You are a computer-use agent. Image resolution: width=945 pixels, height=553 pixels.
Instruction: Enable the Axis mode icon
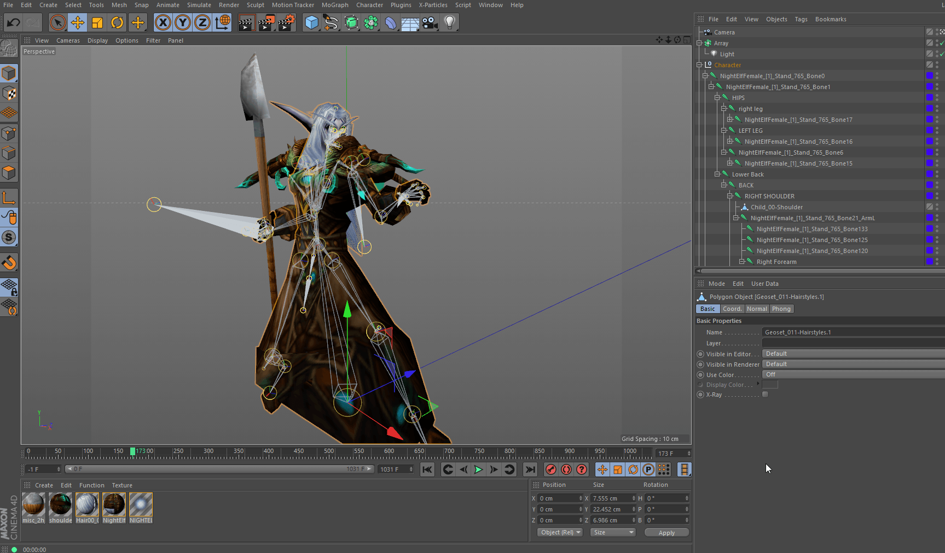click(x=9, y=197)
